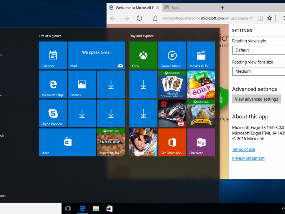The image size is (285, 214).
Task: Open Reading view font size dropdown
Action: (259, 71)
